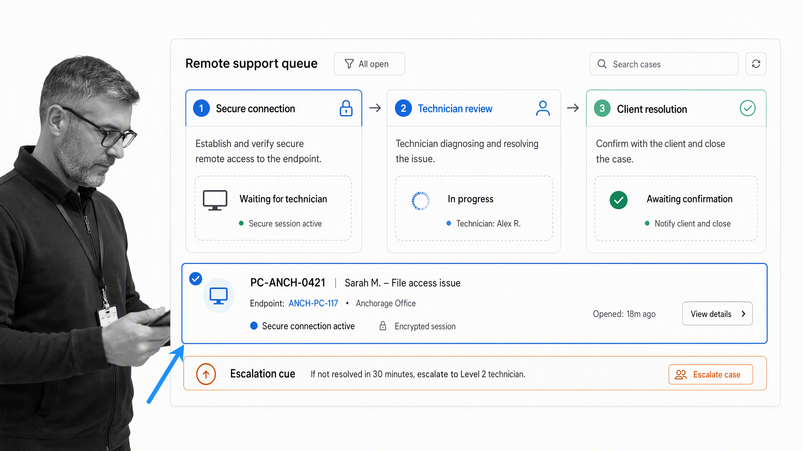Image resolution: width=802 pixels, height=451 pixels.
Task: Click the person icon on Technician review
Action: pyautogui.click(x=543, y=108)
